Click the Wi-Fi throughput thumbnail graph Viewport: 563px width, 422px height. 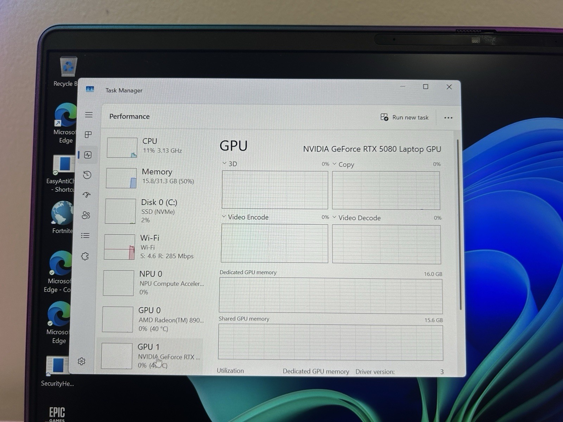120,247
